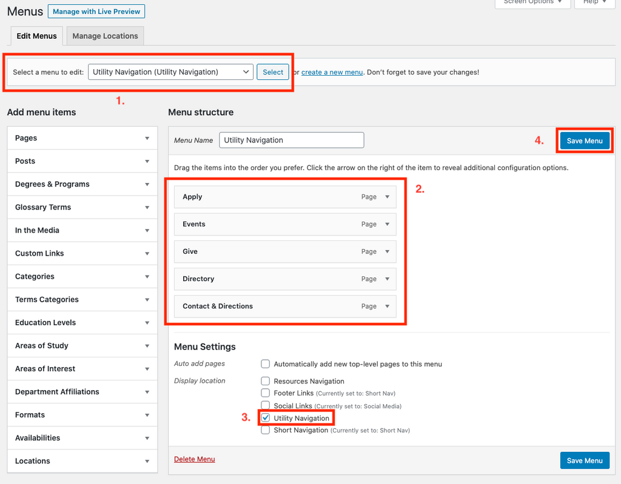The image size is (621, 484).
Task: Expand the Give menu item arrow
Action: 388,251
